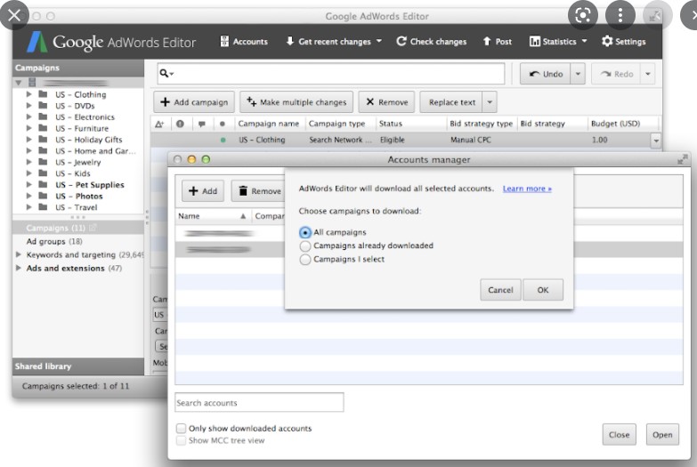Click the Undo button

tap(546, 74)
